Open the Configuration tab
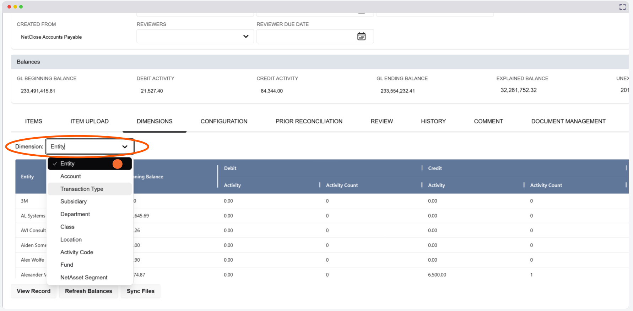Image resolution: width=633 pixels, height=311 pixels. pyautogui.click(x=224, y=121)
